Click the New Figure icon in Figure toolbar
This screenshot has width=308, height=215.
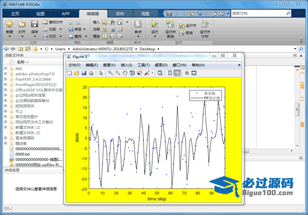click(69, 73)
